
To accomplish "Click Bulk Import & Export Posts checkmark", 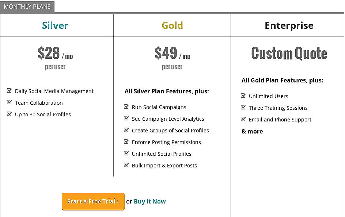I will point(126,165).
